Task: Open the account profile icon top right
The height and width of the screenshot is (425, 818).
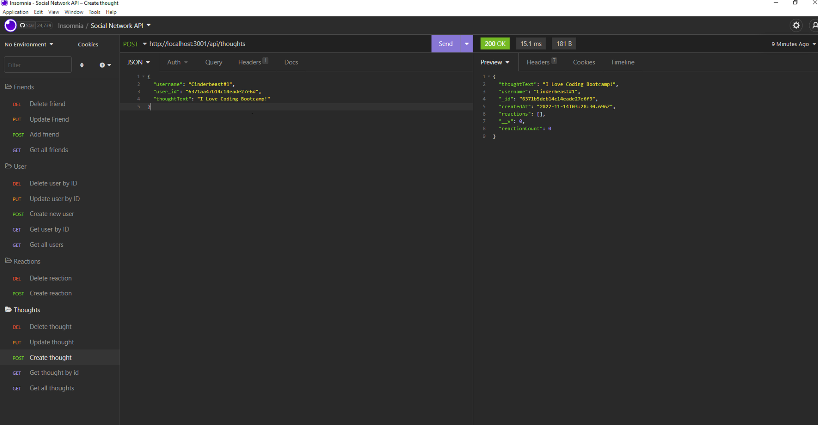Action: tap(814, 25)
